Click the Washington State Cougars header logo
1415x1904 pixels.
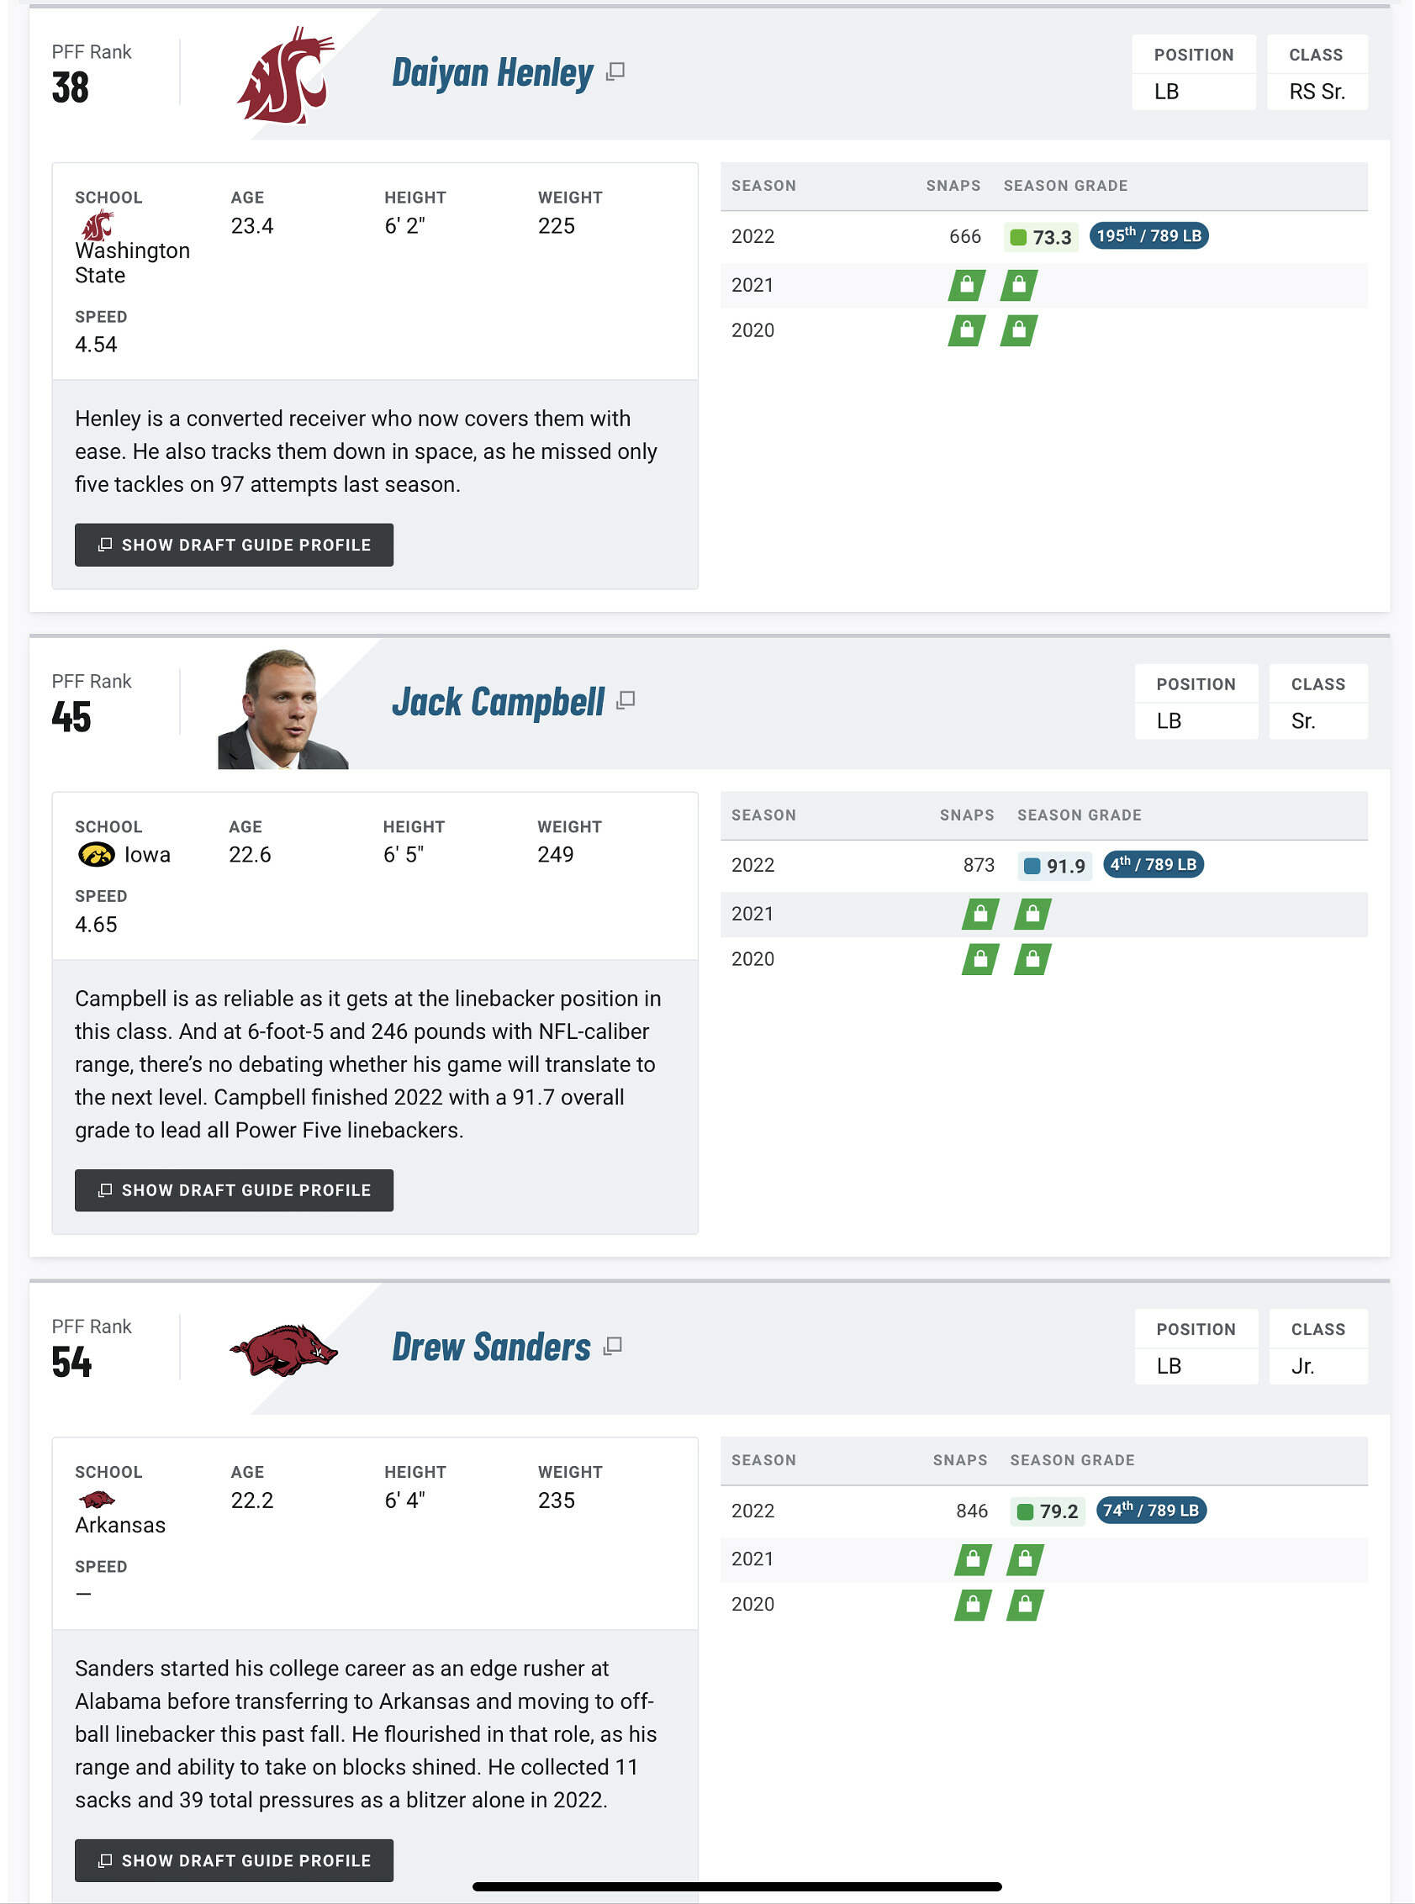click(284, 76)
